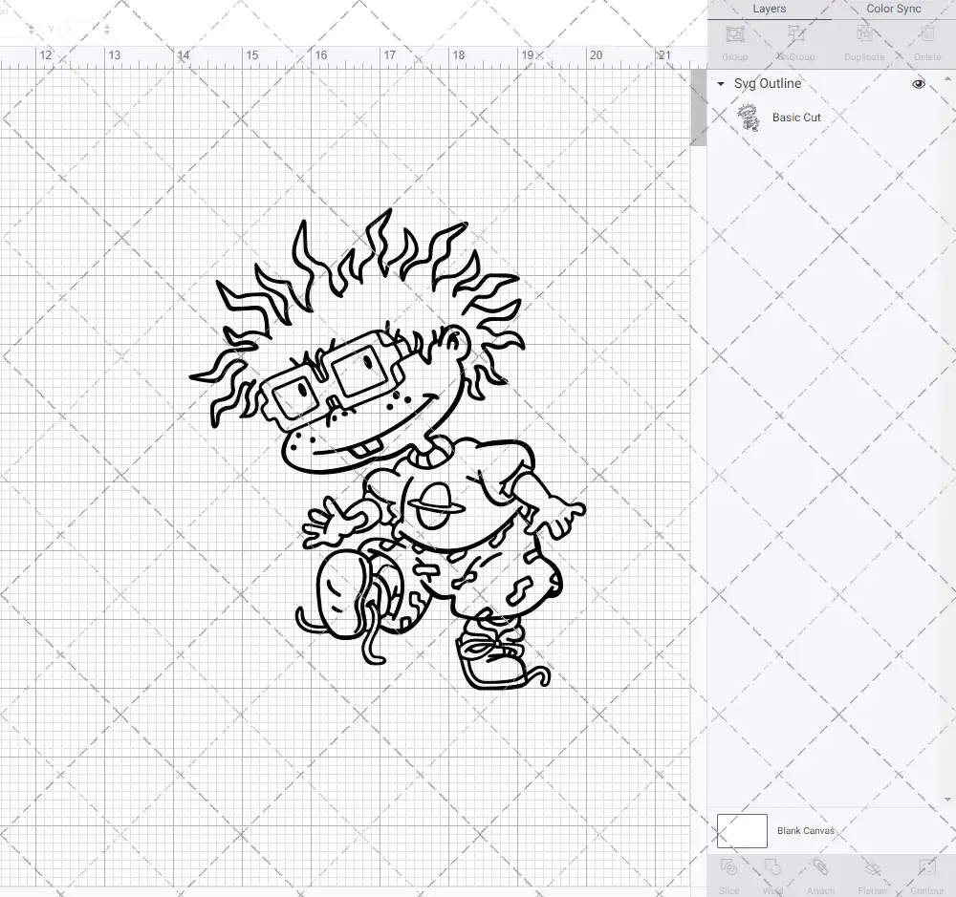Select the Basic Cut layer text

point(796,117)
